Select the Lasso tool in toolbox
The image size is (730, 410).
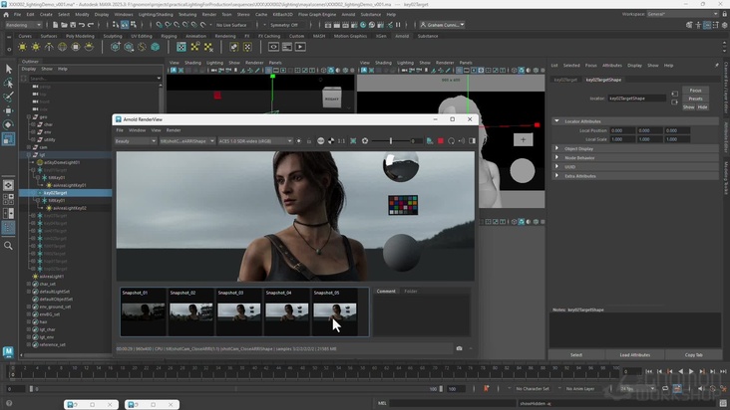[8, 83]
